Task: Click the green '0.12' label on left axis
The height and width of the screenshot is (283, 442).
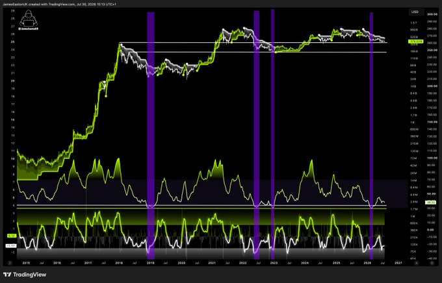Action: pos(12,236)
